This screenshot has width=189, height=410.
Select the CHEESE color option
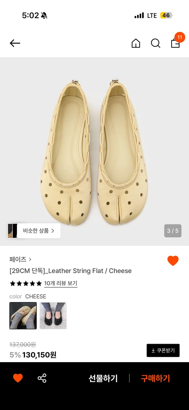pos(23,316)
